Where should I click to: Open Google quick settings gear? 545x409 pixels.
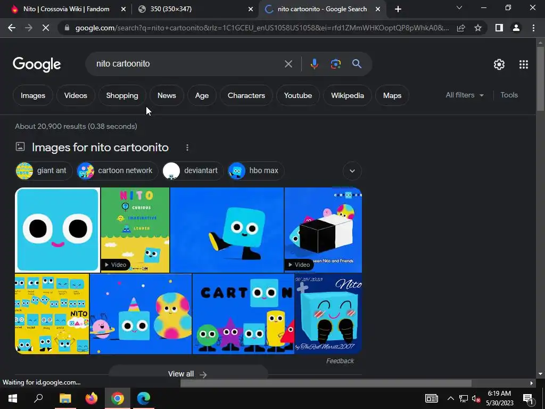[x=499, y=64]
